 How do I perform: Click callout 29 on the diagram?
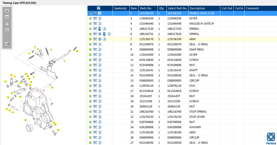coord(26,120)
